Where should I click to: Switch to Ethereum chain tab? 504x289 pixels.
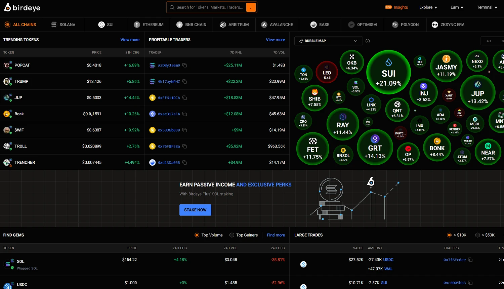click(x=149, y=25)
